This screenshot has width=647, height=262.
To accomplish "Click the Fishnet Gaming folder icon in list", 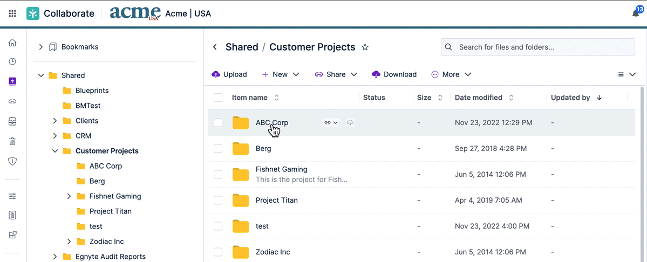I will tap(241, 175).
